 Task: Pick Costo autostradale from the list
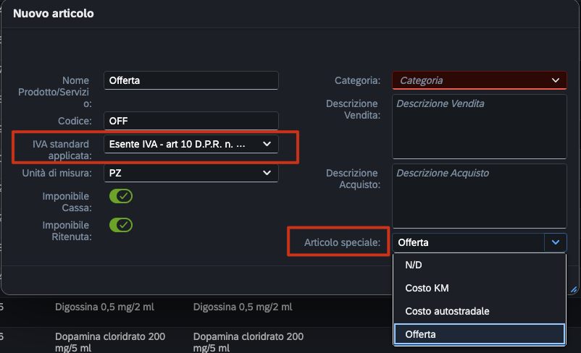tap(479, 311)
